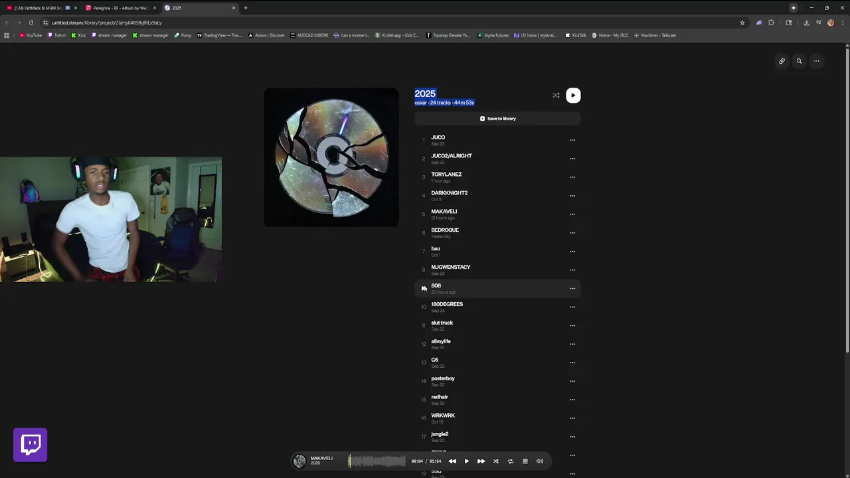
Task: Open the options menu for JUCO
Action: [x=572, y=140]
